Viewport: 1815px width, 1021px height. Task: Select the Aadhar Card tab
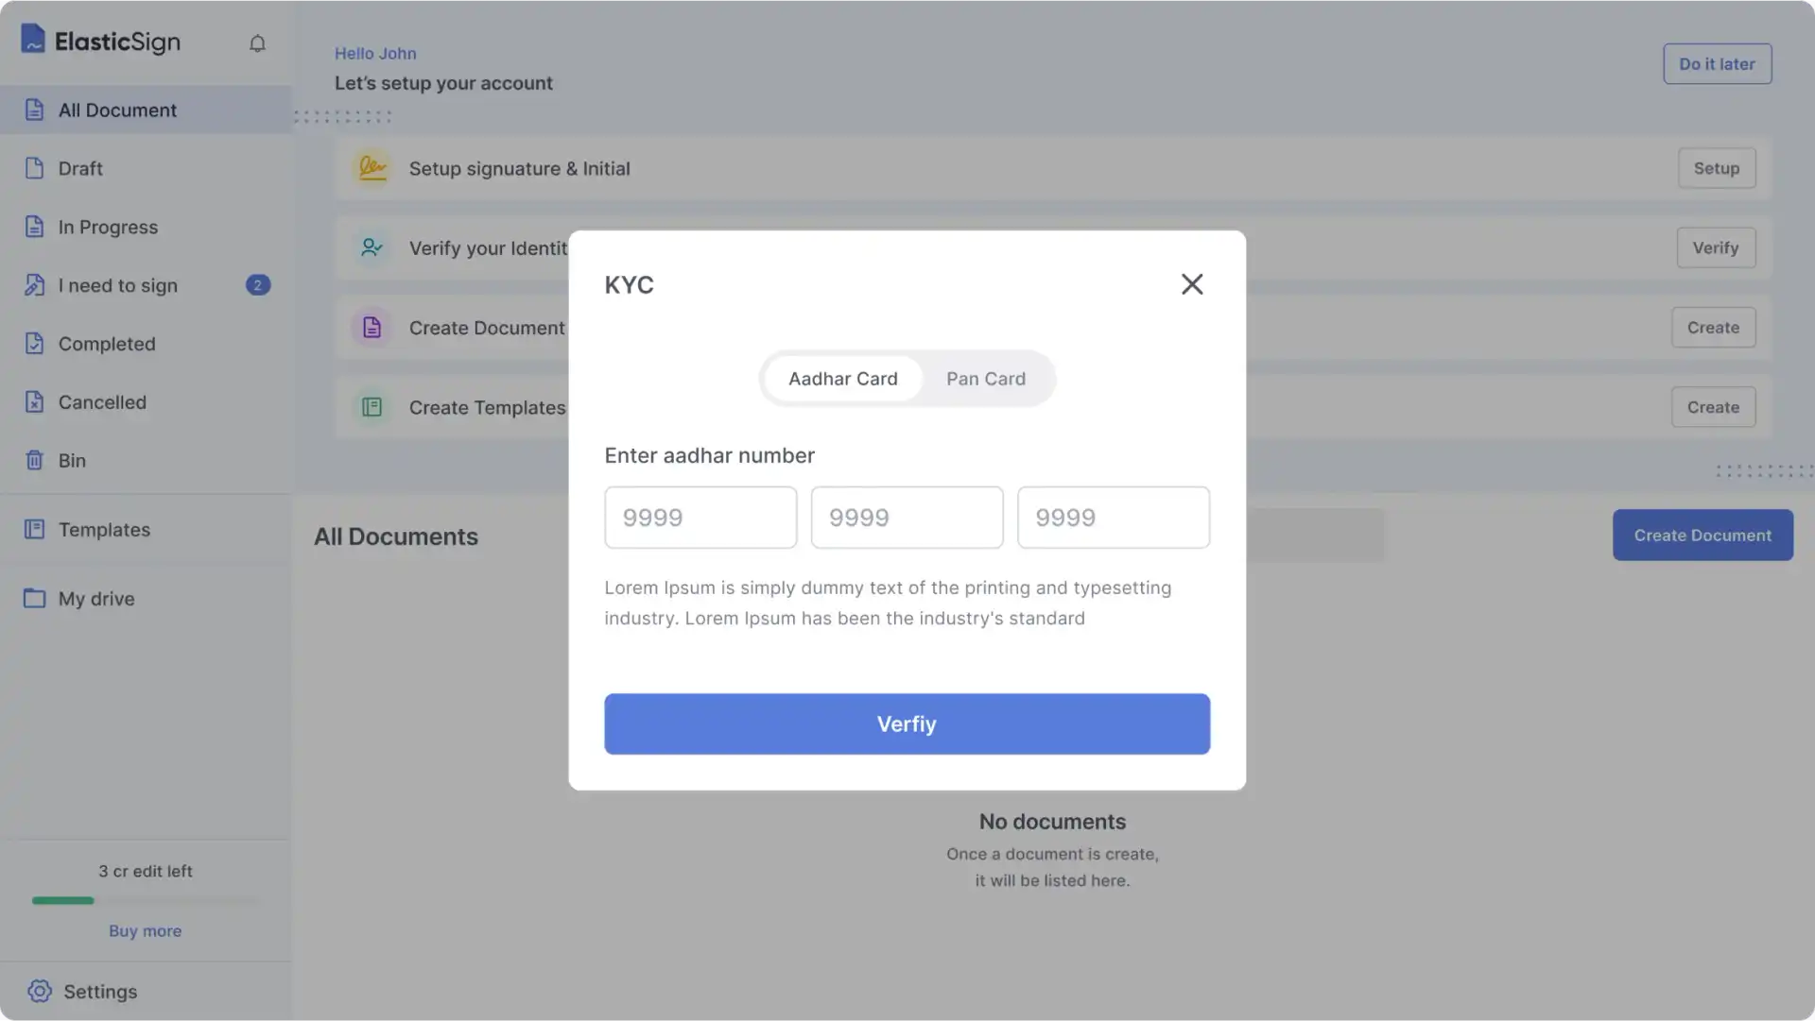842,379
